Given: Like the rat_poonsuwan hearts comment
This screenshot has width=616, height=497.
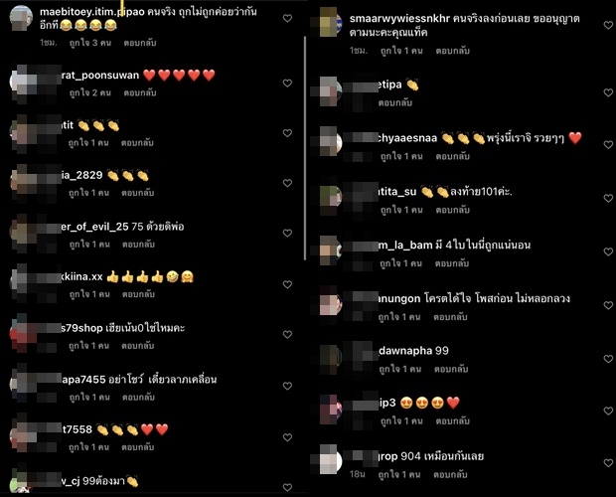Looking at the screenshot, I should (287, 83).
